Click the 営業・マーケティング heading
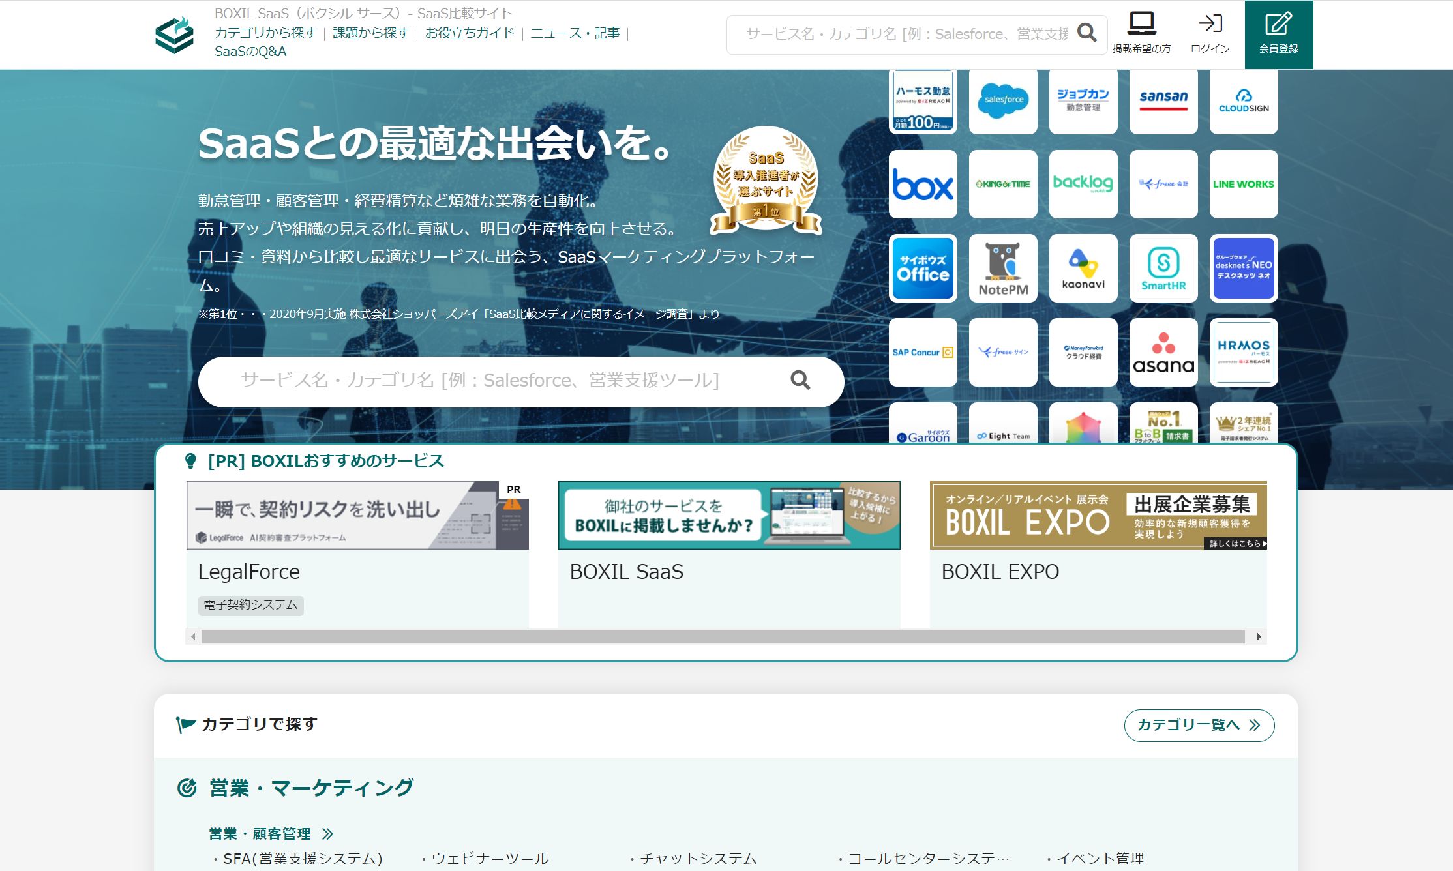The width and height of the screenshot is (1453, 871). (311, 788)
